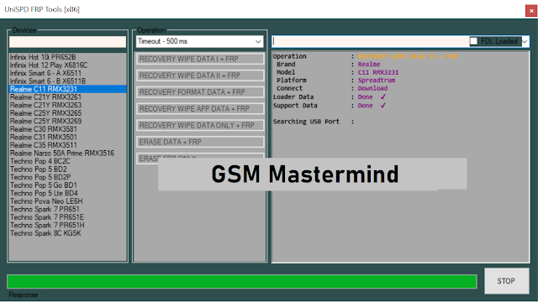
Task: Select Techno Pova Neo LE6H device
Action: pos(67,201)
